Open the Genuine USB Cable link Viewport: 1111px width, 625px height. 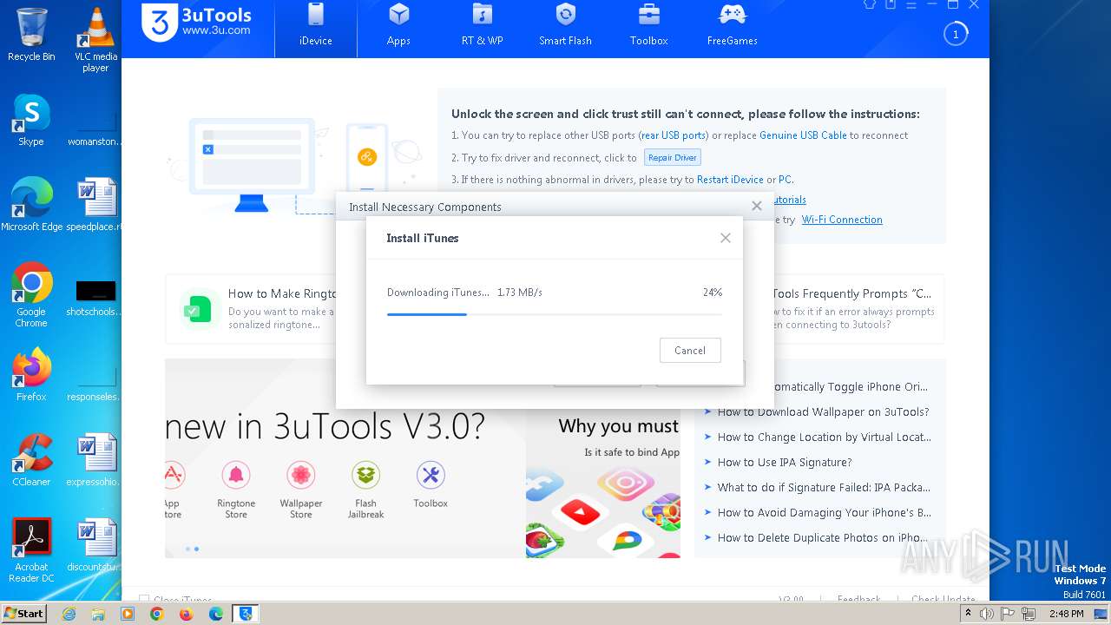pos(803,135)
